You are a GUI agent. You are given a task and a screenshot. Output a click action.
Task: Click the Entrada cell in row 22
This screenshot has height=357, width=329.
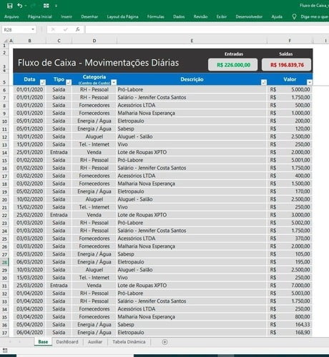click(59, 215)
